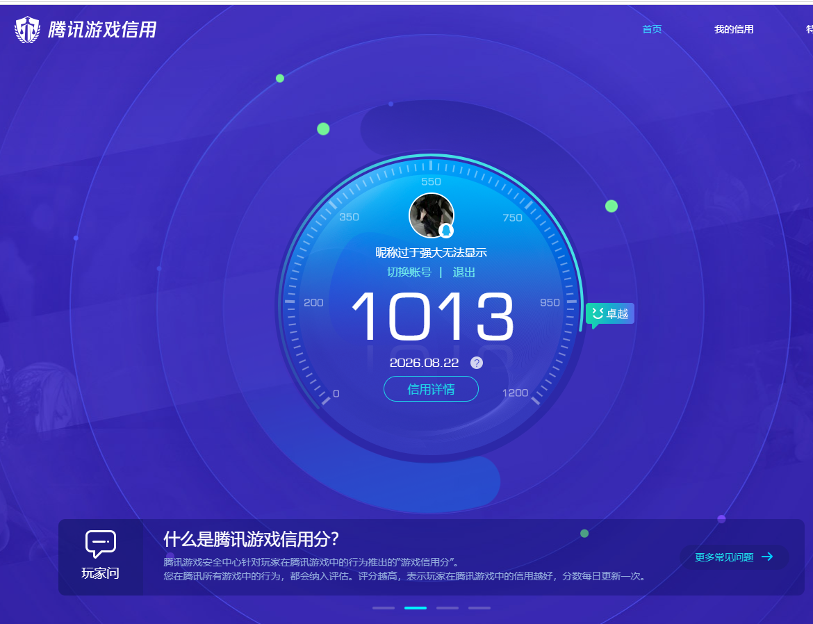Click the 1013 credit score number
Screen dimensions: 813x624
click(x=433, y=315)
